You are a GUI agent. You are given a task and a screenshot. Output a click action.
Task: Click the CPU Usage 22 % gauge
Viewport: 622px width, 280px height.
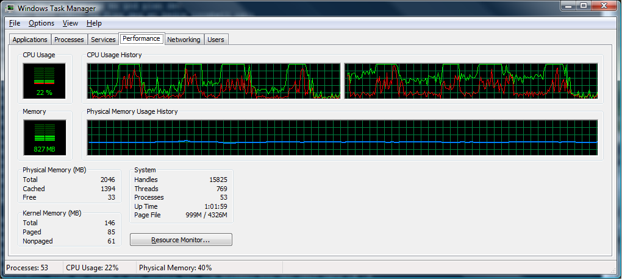(x=44, y=81)
